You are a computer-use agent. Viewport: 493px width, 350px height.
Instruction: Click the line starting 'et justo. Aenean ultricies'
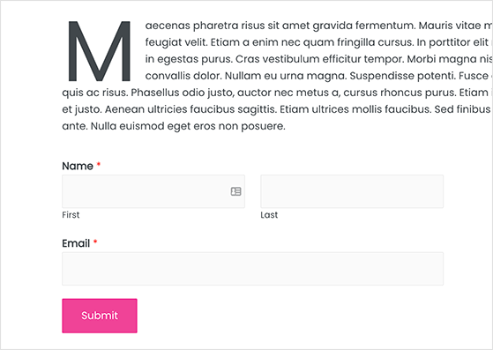(x=277, y=109)
